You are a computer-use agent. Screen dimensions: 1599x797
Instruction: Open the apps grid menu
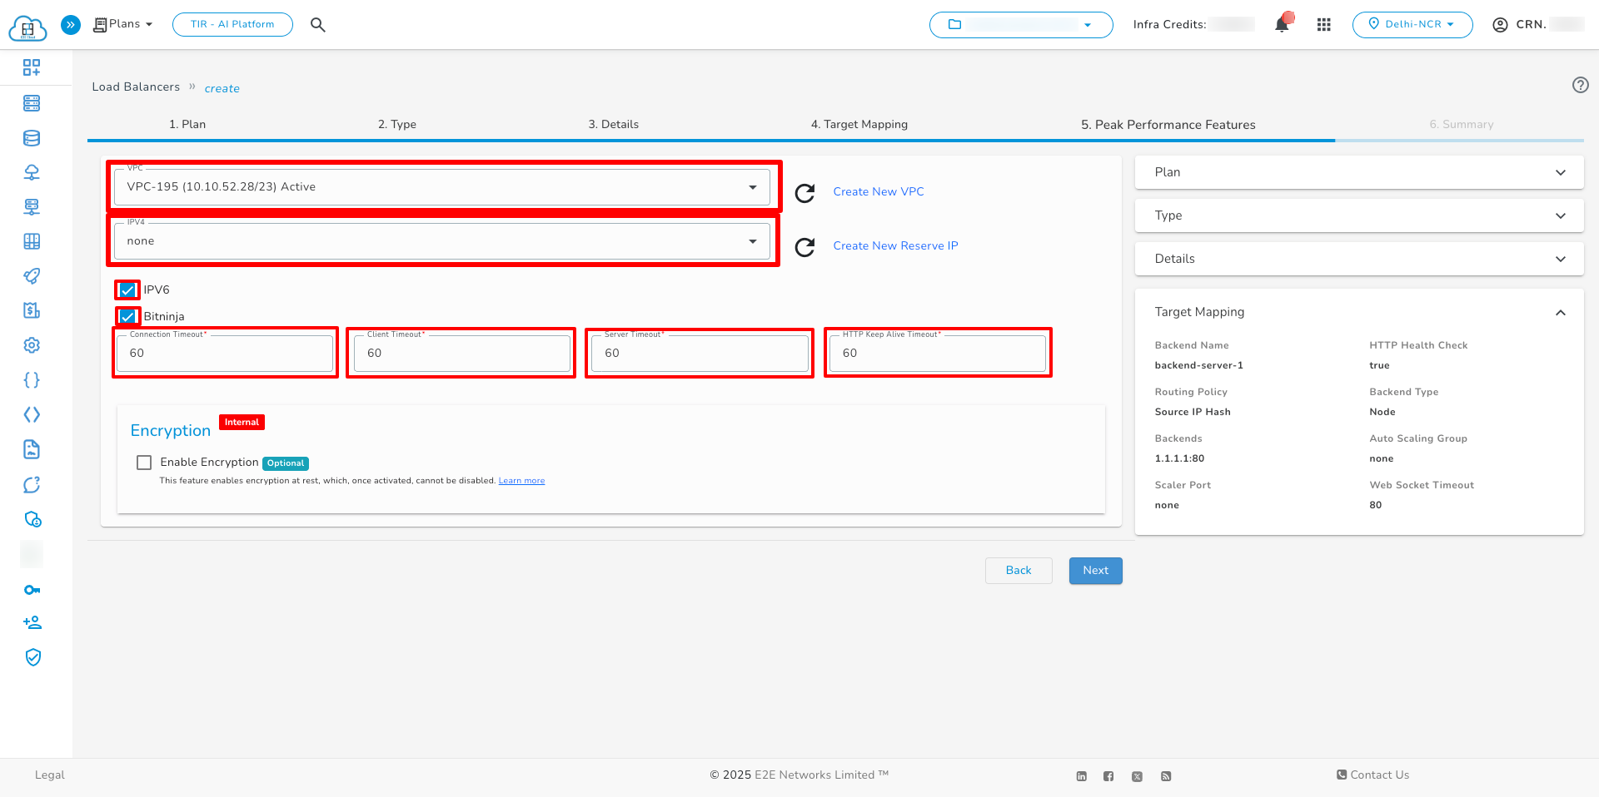coord(1324,24)
